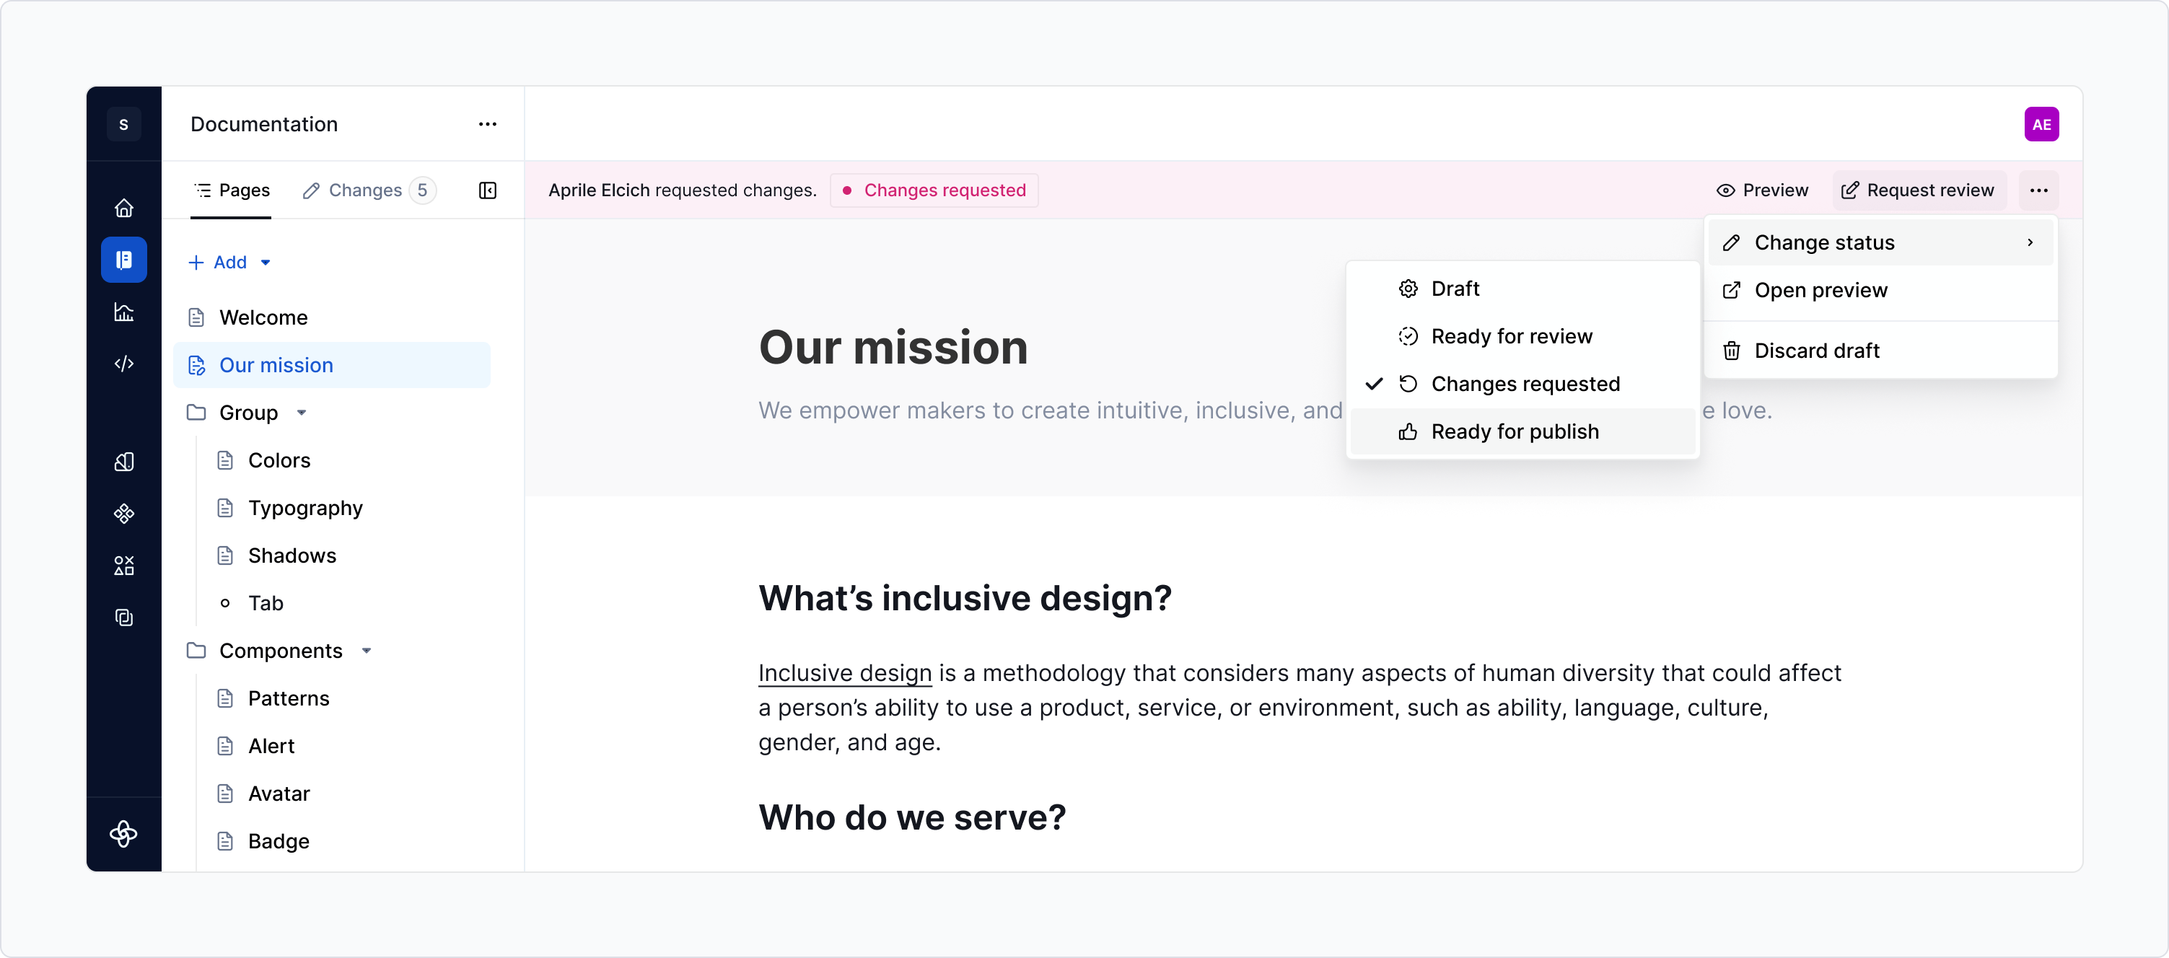This screenshot has height=958, width=2169.
Task: Set status to Ready for publish
Action: [x=1514, y=432]
